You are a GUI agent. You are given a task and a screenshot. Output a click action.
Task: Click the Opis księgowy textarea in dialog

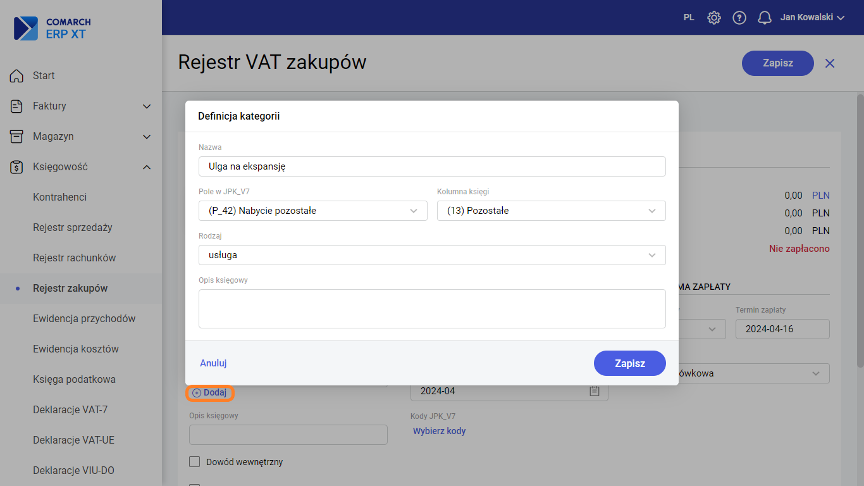(431, 309)
